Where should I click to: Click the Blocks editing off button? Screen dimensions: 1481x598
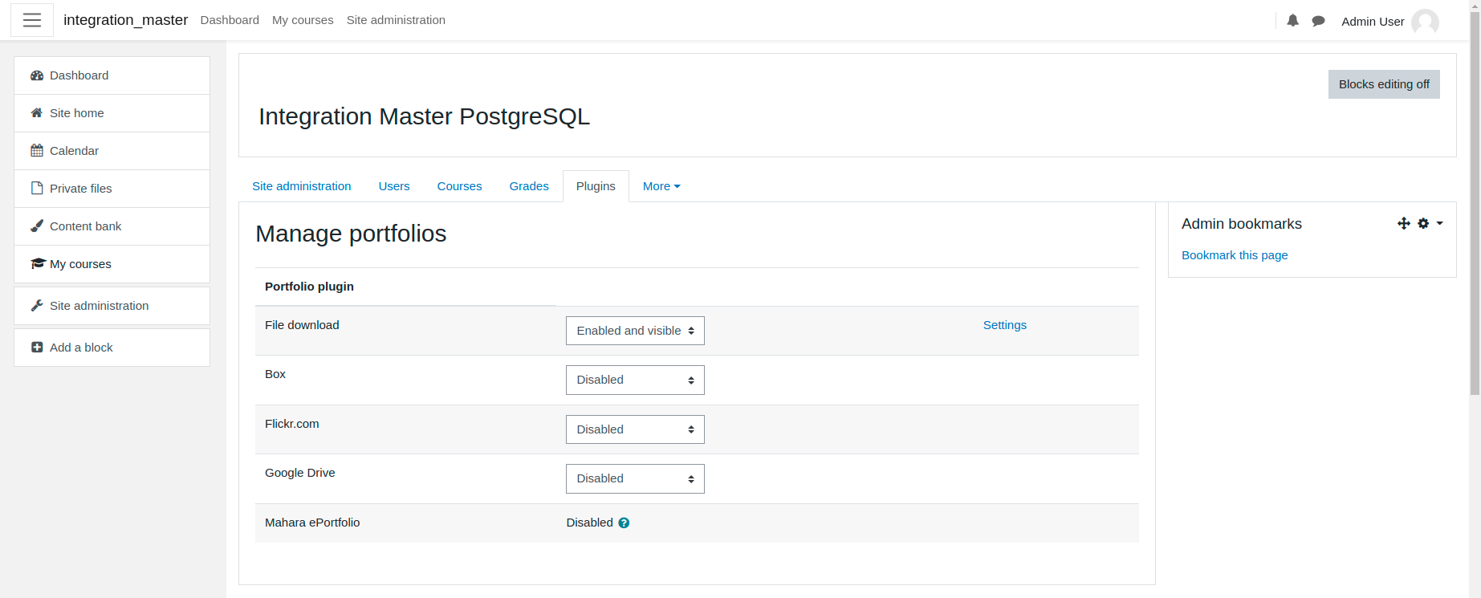[x=1384, y=84]
